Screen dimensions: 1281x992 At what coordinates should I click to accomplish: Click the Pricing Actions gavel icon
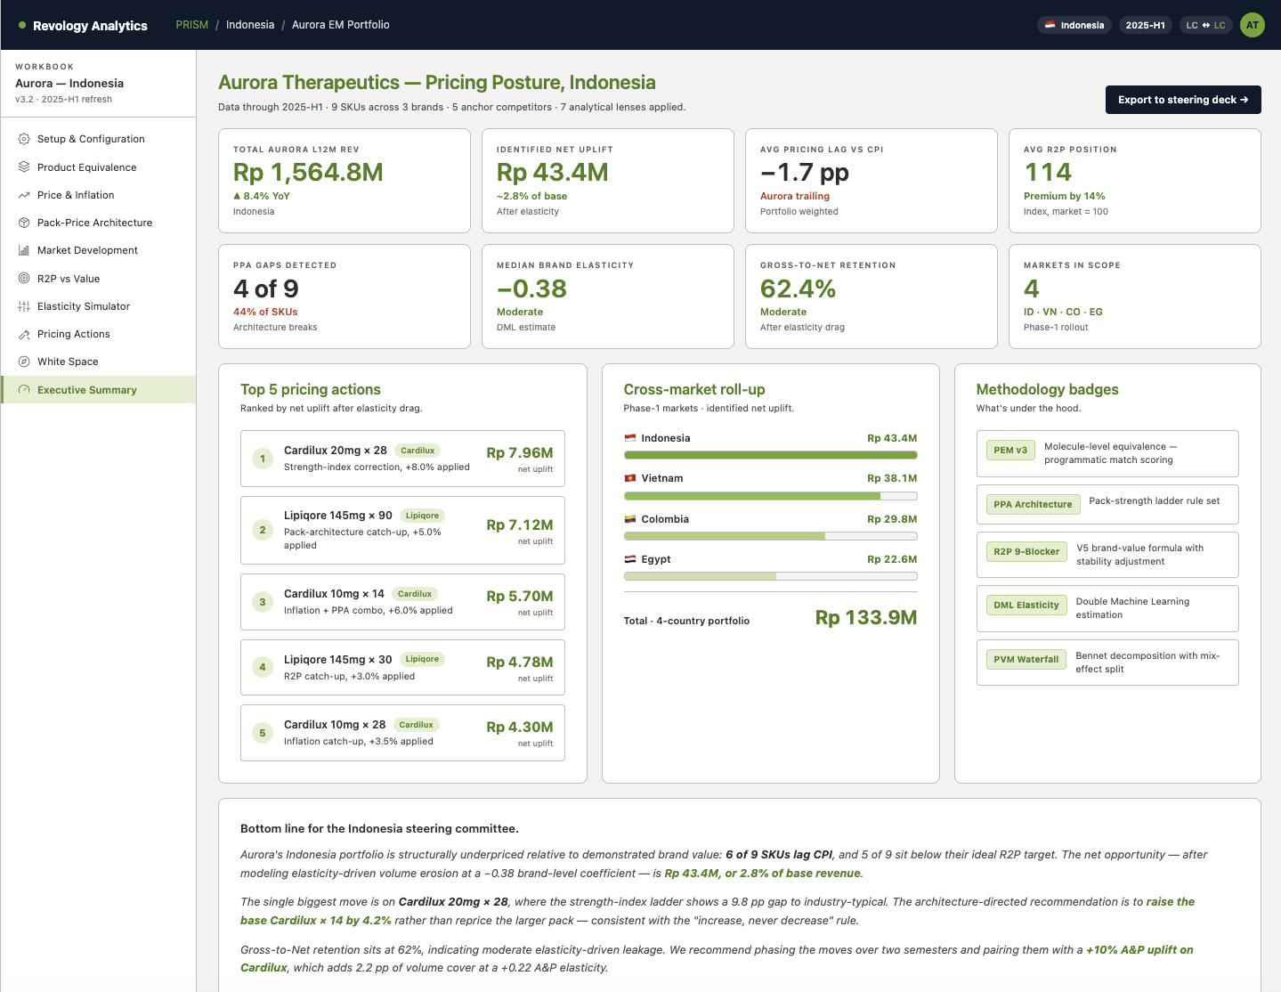click(24, 334)
